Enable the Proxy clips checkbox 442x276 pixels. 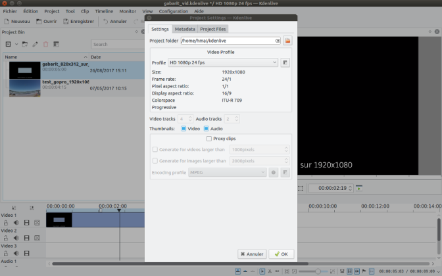[209, 139]
